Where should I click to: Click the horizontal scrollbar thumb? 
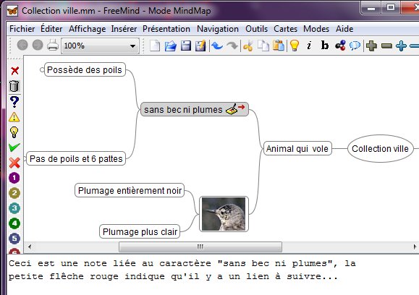pyautogui.click(x=200, y=247)
